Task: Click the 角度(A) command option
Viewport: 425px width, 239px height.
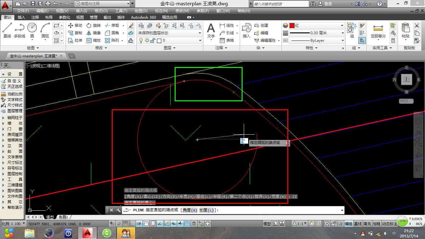Action: click(x=190, y=210)
